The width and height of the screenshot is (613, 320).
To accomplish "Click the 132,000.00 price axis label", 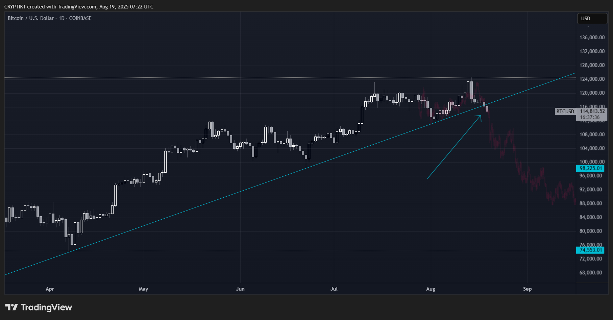I will click(x=592, y=51).
